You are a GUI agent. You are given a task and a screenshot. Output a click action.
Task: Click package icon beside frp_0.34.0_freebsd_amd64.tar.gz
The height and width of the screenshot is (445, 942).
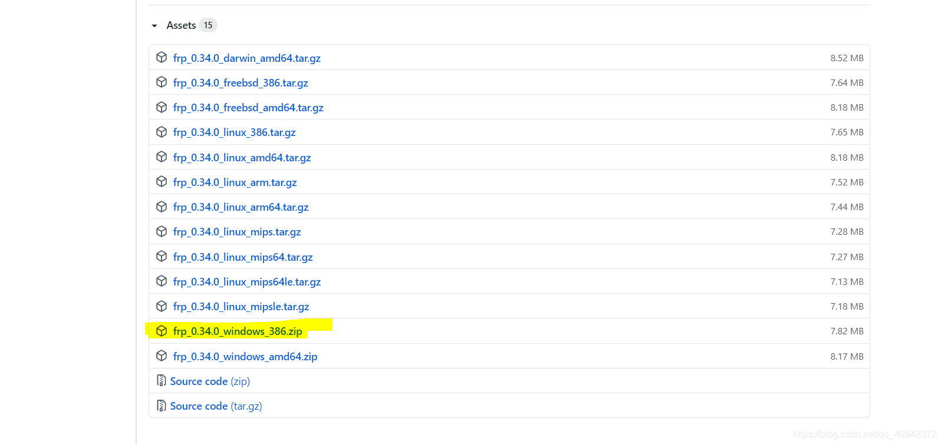point(162,107)
